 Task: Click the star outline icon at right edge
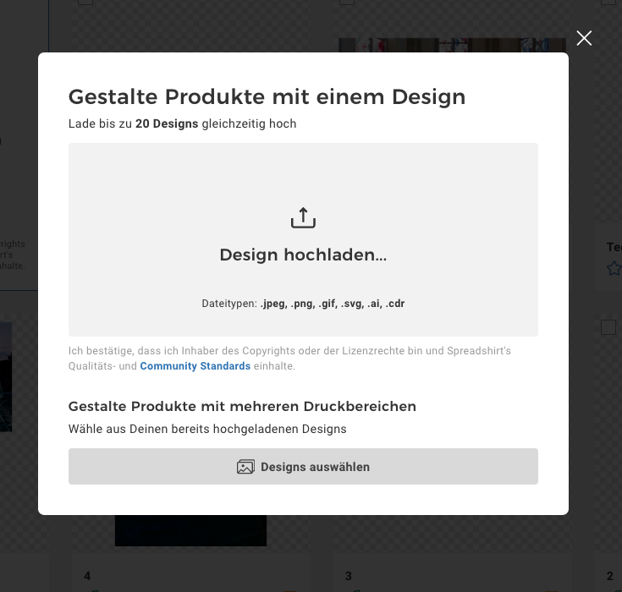614,268
